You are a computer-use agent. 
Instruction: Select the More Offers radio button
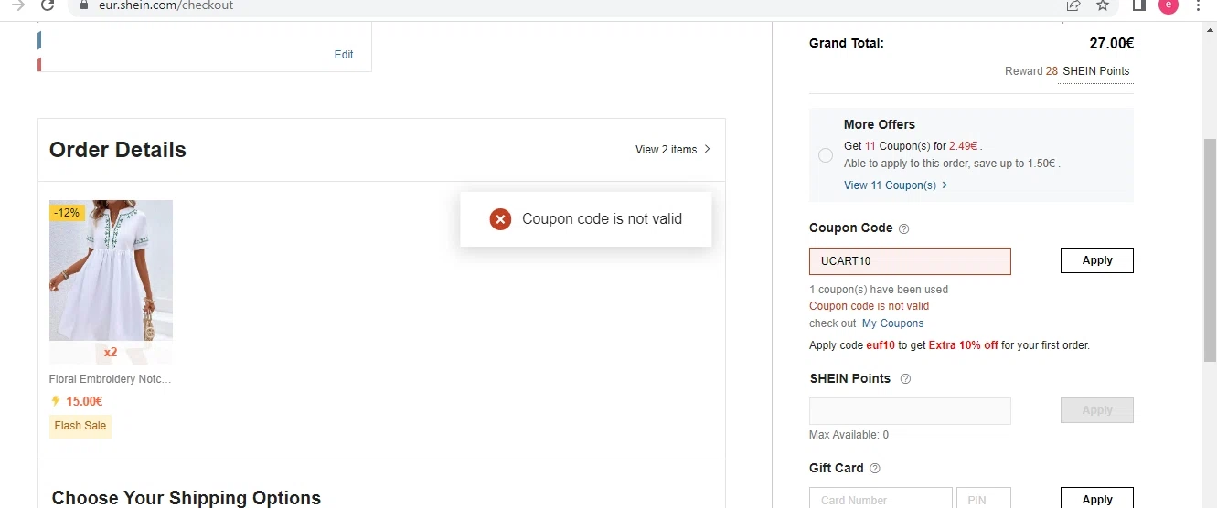(x=826, y=155)
